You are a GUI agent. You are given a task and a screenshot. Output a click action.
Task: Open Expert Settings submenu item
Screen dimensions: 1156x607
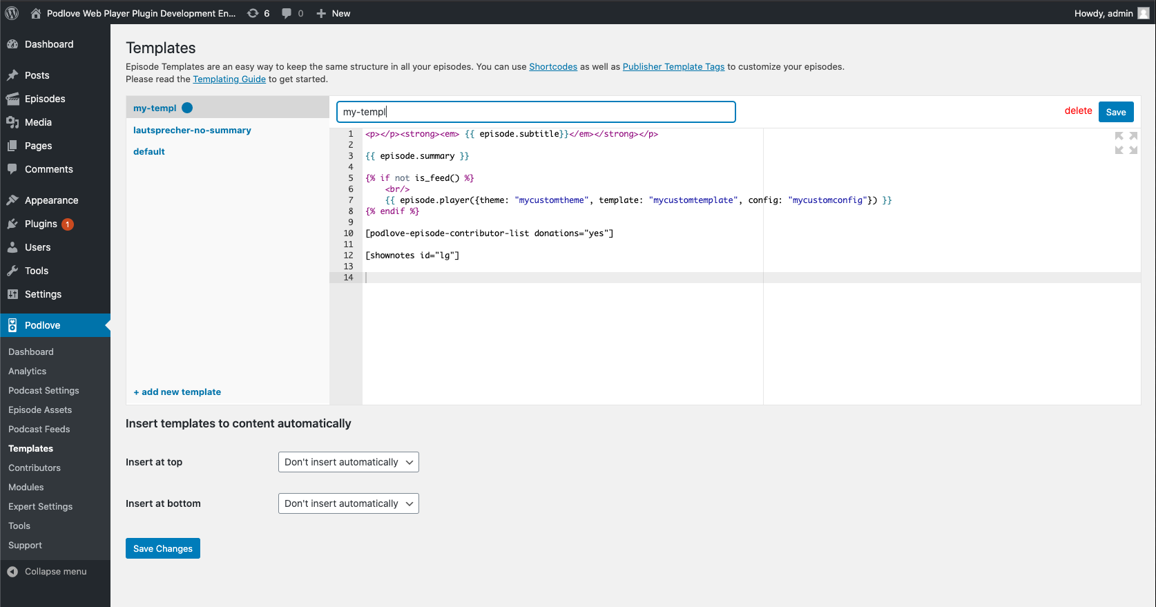coord(40,506)
